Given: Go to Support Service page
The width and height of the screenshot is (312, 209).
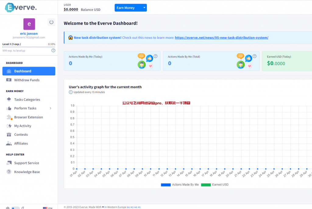Looking at the screenshot, I should [27, 163].
